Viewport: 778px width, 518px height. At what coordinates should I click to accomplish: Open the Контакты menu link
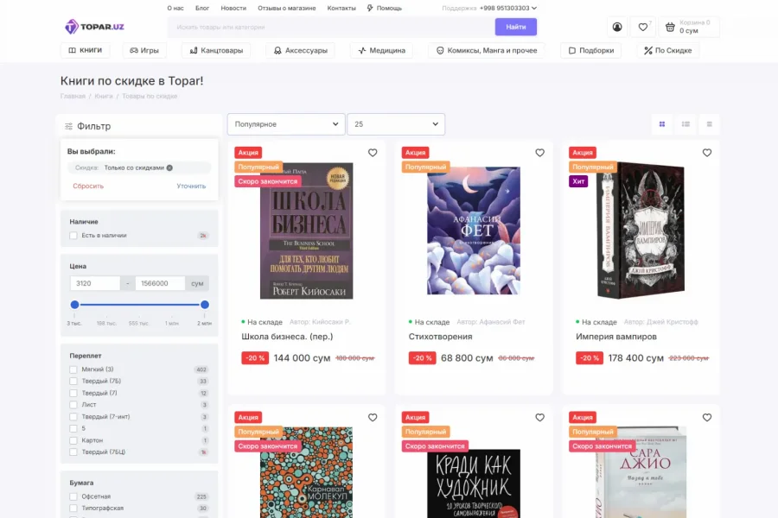pos(341,8)
